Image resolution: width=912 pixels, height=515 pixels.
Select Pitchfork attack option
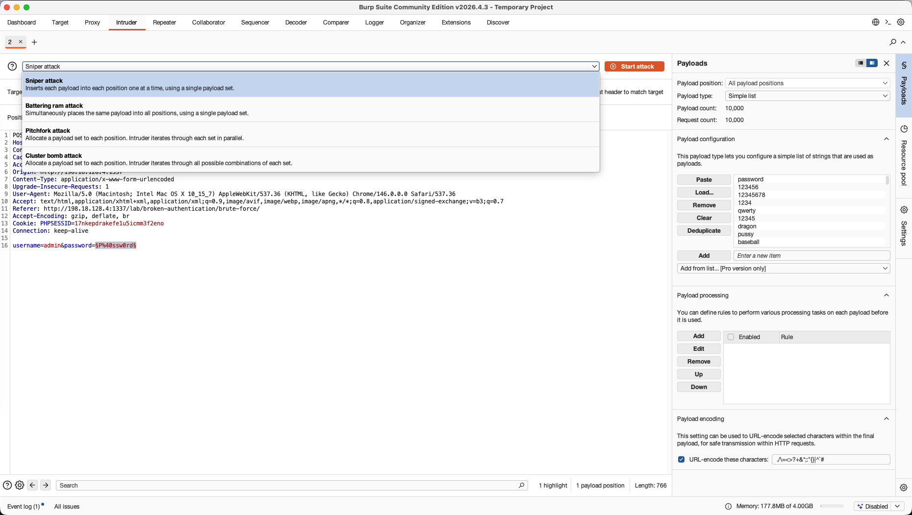311,134
